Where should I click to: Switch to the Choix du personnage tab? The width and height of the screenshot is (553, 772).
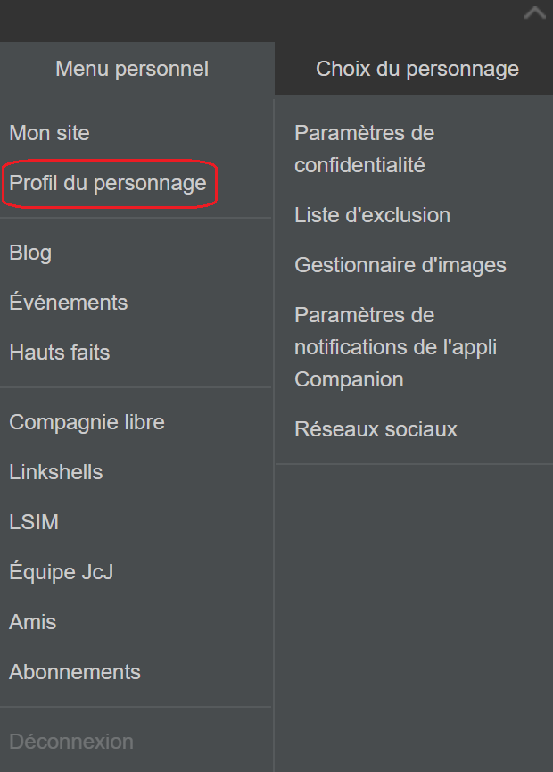[417, 69]
